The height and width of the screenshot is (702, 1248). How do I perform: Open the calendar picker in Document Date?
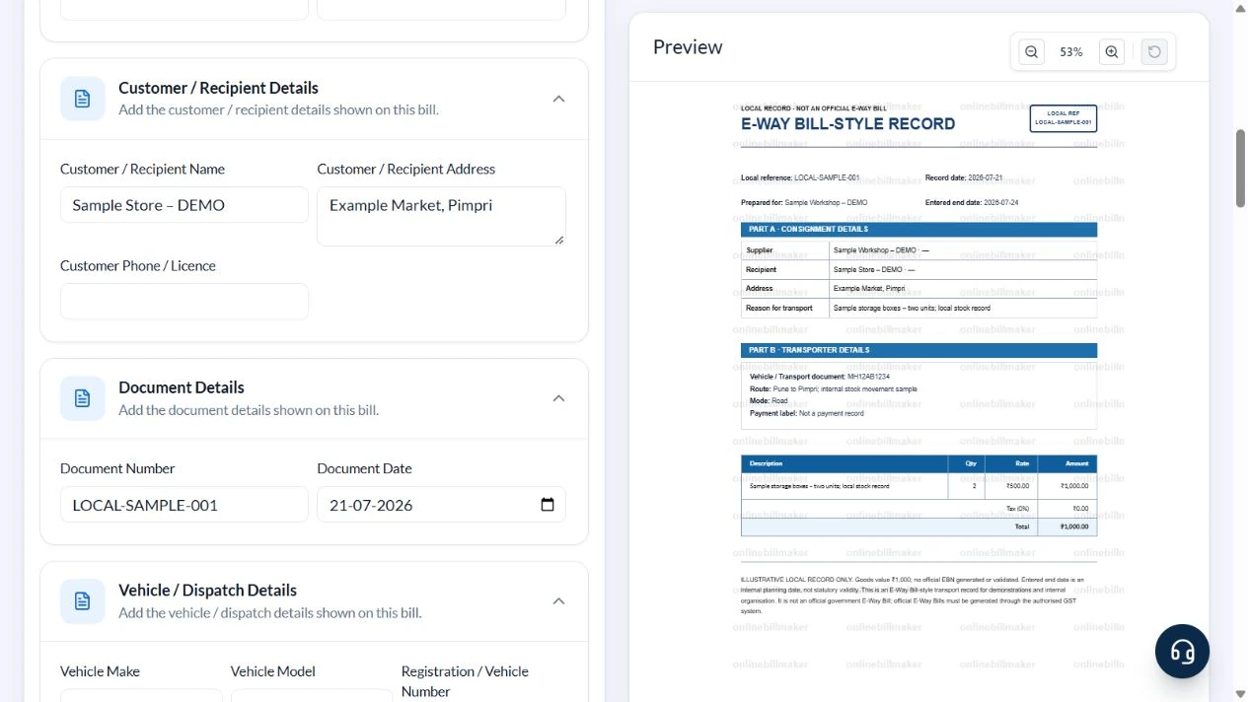coord(548,505)
